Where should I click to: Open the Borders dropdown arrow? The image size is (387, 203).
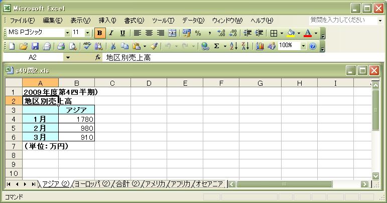tap(282, 33)
